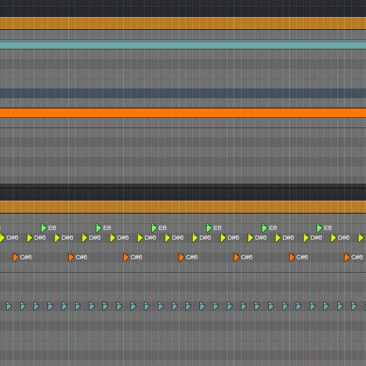Click the rightmost orange C#6 note marker

pyautogui.click(x=347, y=257)
